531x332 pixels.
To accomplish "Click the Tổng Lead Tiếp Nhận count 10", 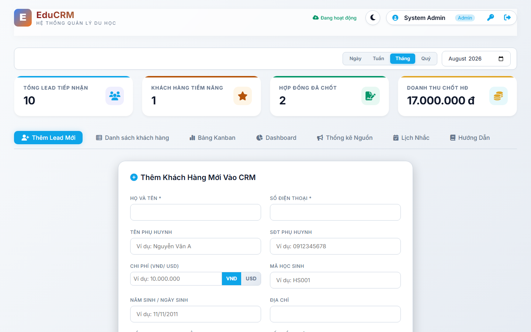I will pos(29,100).
